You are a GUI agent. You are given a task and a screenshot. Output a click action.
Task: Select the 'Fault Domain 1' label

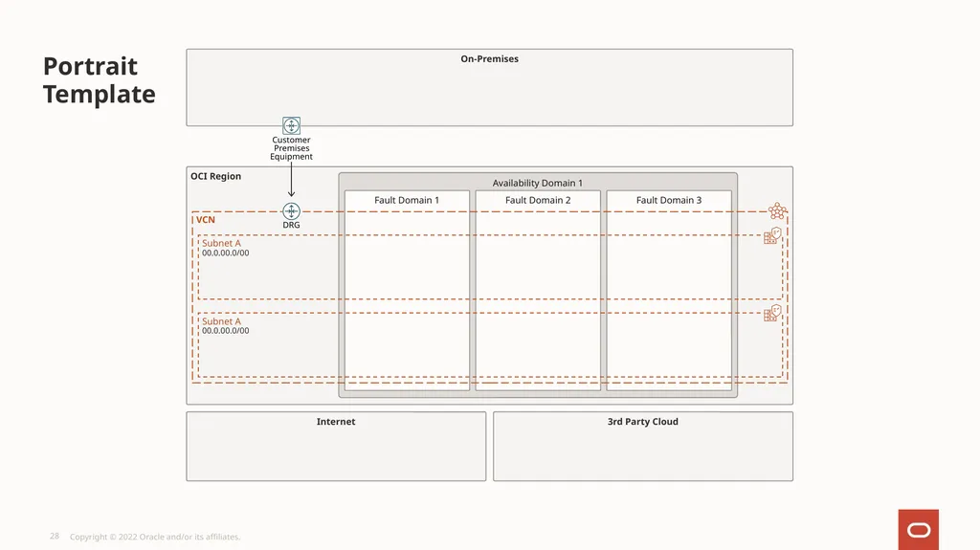pos(407,200)
